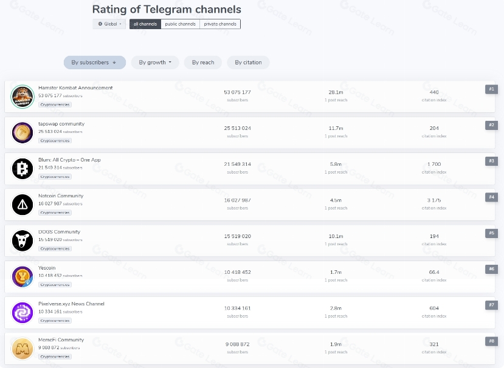Open Yescoin channel link
Screen dimensions: 504x368
point(47,267)
